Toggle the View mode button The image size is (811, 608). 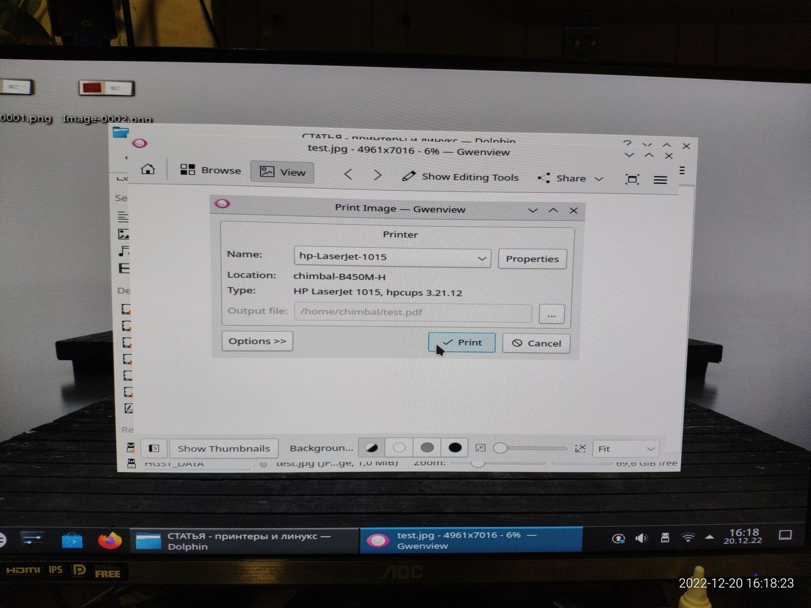coord(282,172)
